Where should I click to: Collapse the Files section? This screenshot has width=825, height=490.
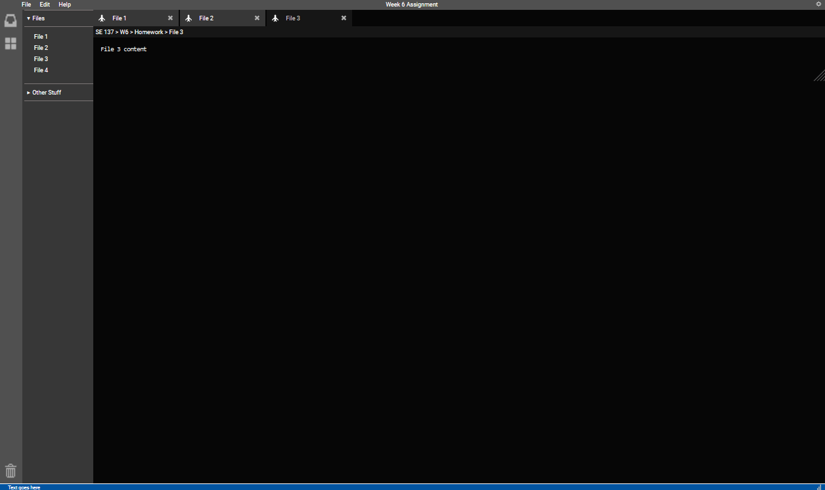(58, 18)
